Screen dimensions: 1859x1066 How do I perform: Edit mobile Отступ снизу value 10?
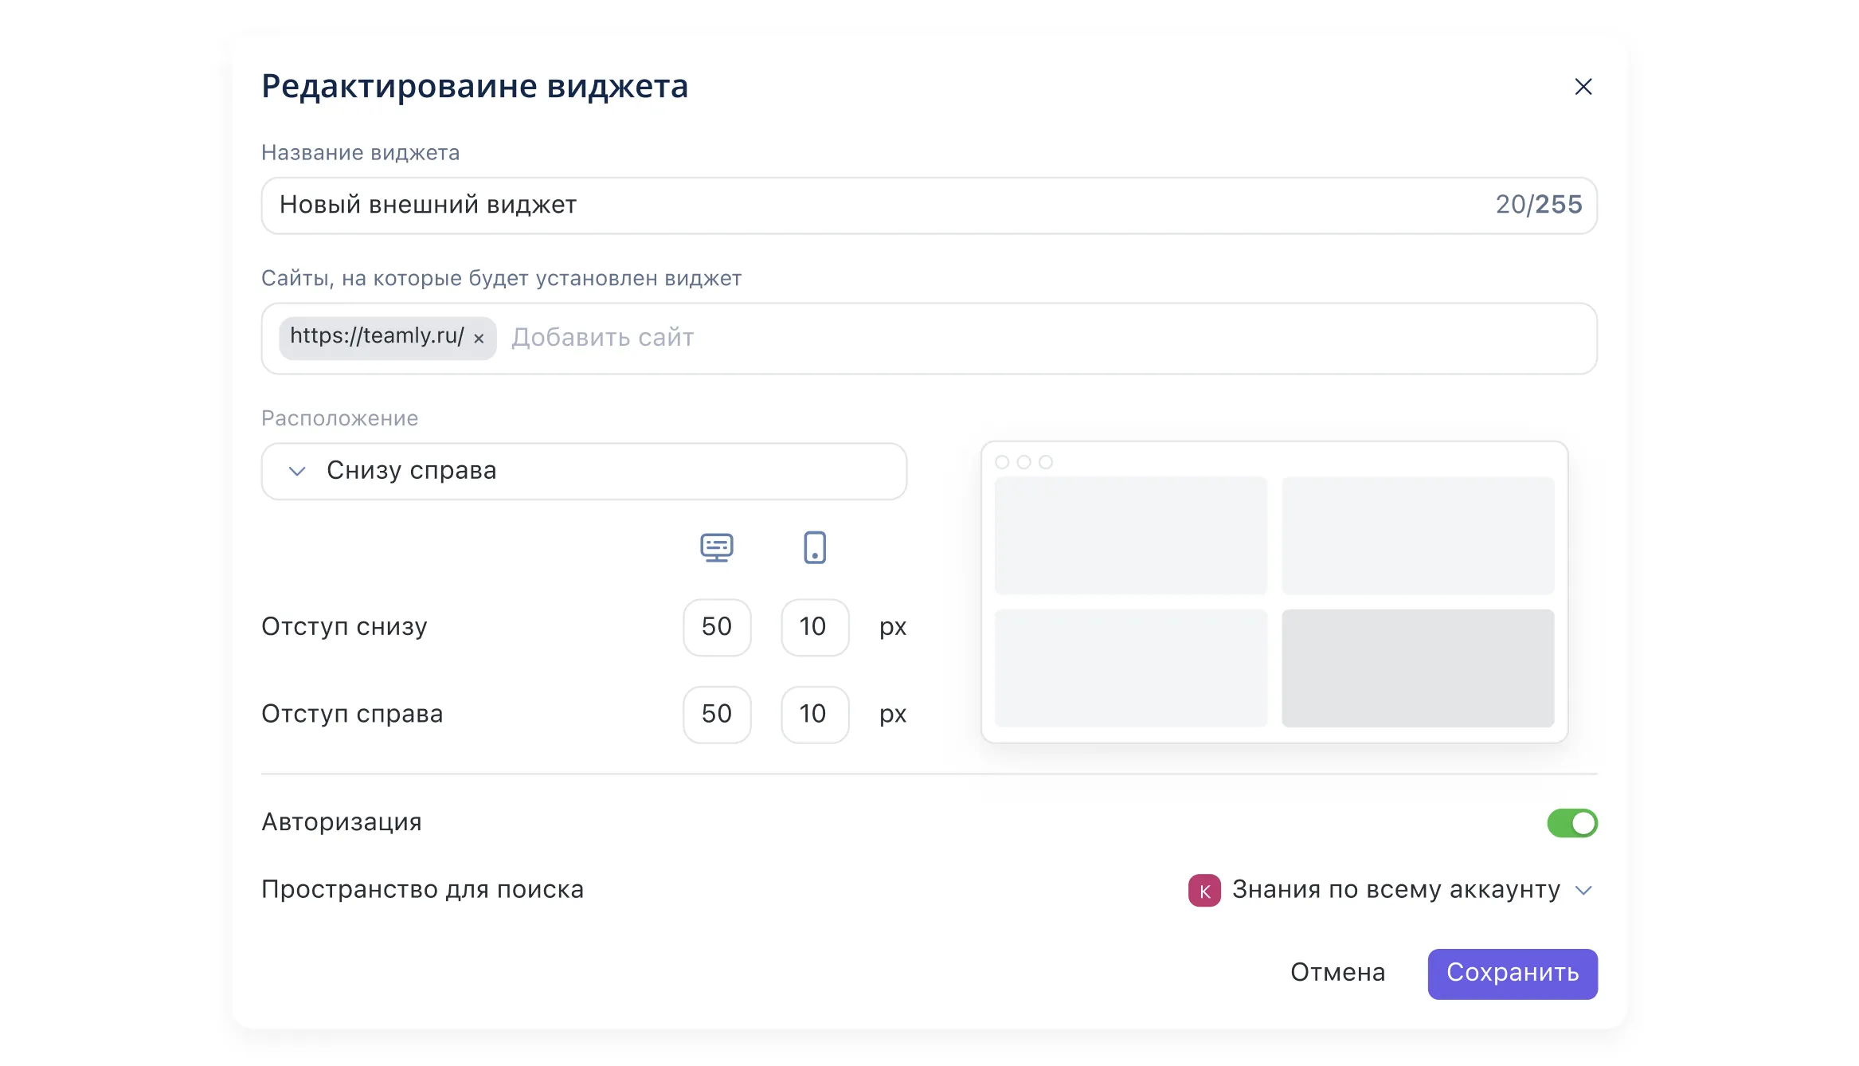pyautogui.click(x=814, y=627)
